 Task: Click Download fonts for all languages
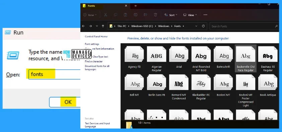pyautogui.click(x=97, y=68)
